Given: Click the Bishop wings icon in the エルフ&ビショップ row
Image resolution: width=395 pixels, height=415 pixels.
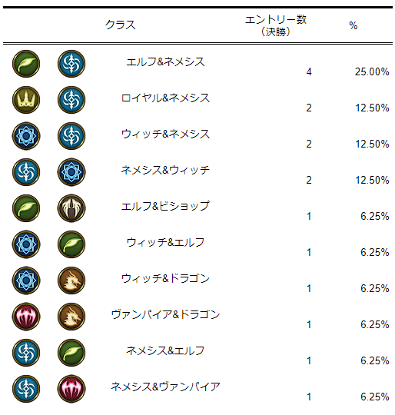Looking at the screenshot, I should 71,208.
